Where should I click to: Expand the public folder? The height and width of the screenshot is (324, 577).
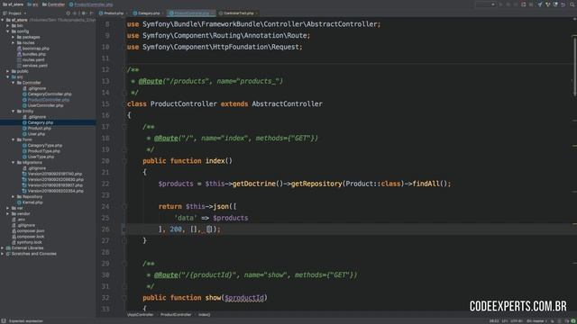8,71
